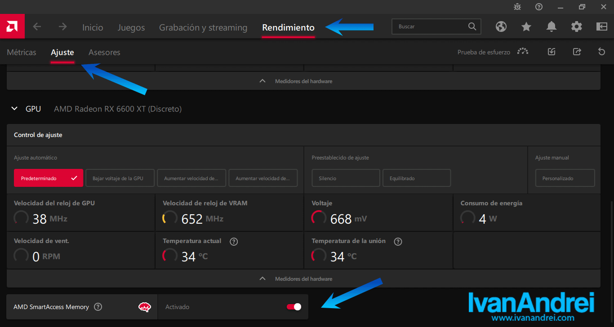Click the import profile icon
The height and width of the screenshot is (327, 614).
click(552, 52)
